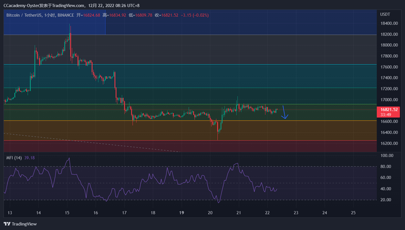The image size is (405, 230).
Task: Click the USDT currency label
Action: click(385, 15)
